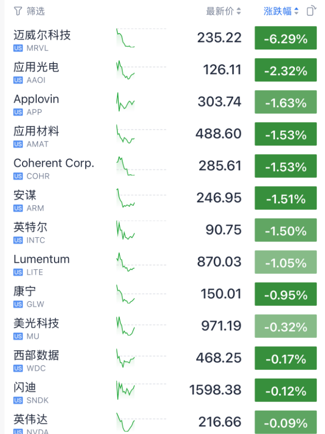This screenshot has height=434, width=325.
Task: Sort the list by 最新价
Action: [224, 12]
